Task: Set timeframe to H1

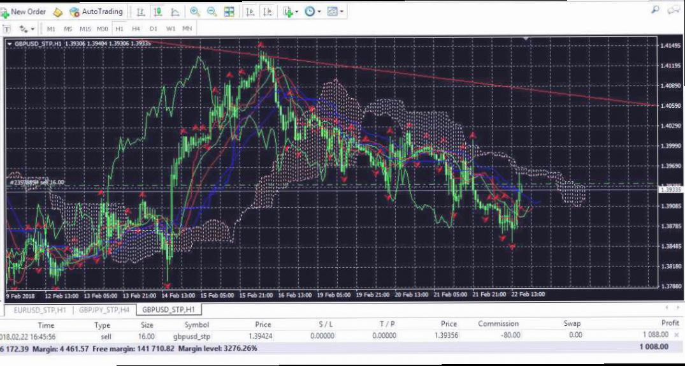Action: click(x=119, y=29)
